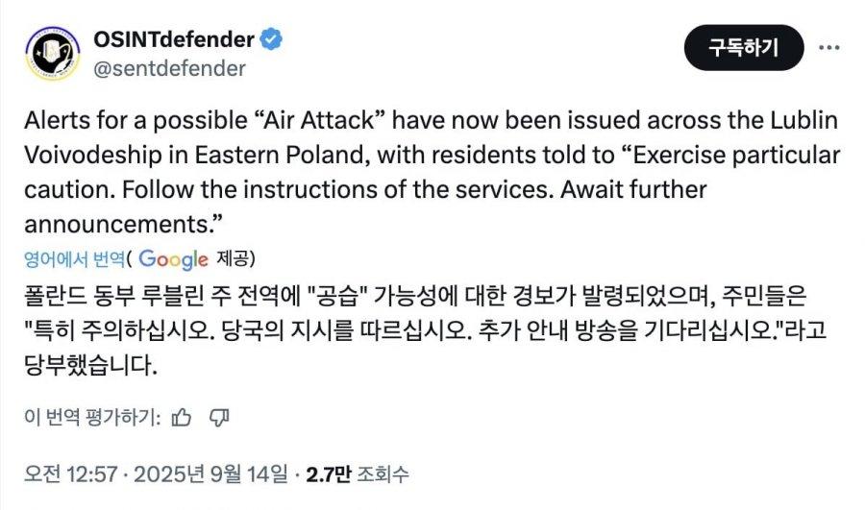Click the 영어에서 번역 link
The height and width of the screenshot is (510, 865).
pyautogui.click(x=82, y=259)
